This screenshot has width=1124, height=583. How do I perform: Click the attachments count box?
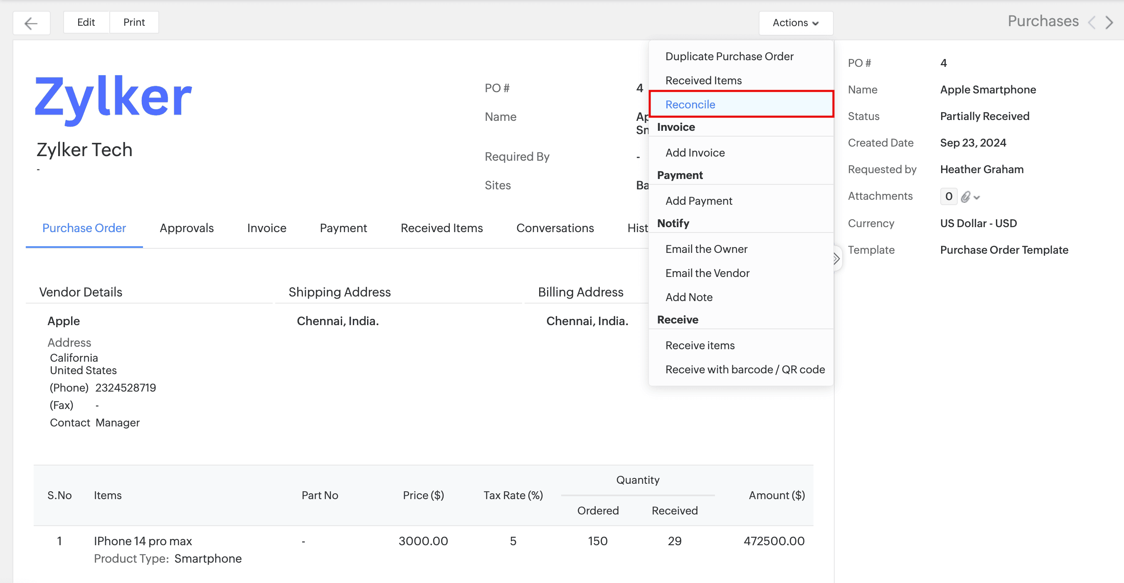pyautogui.click(x=948, y=196)
